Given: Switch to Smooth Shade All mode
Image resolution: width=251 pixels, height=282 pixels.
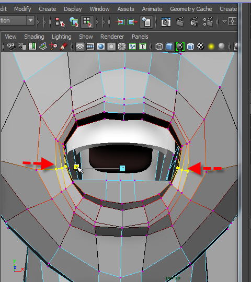Looking at the screenshot, I should (x=169, y=47).
